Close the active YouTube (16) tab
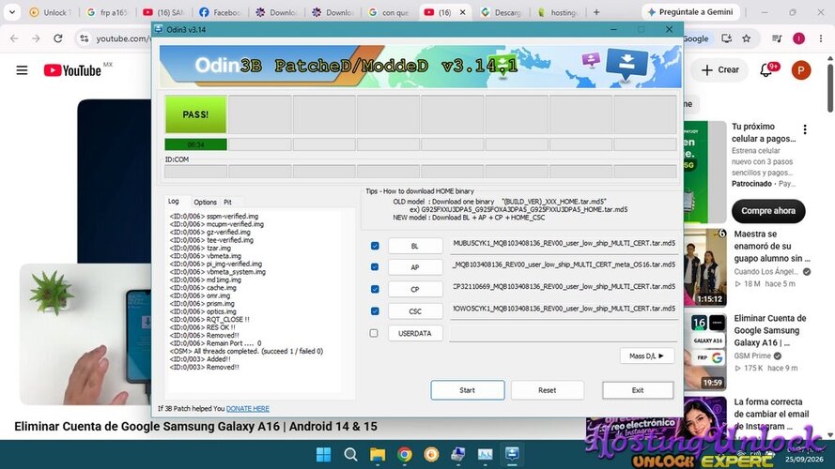835x469 pixels. tap(462, 12)
